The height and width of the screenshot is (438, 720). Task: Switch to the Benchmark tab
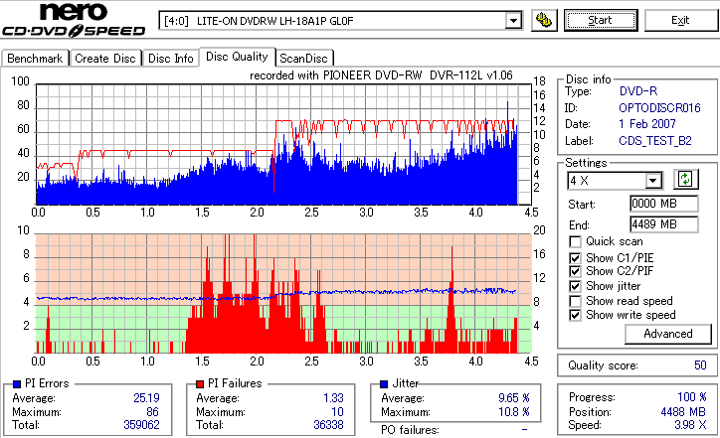click(x=36, y=59)
